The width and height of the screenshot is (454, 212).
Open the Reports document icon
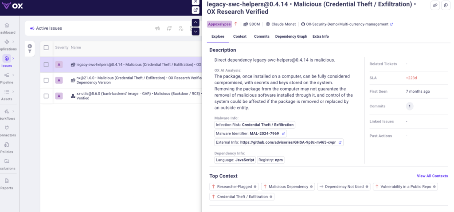pos(7,181)
